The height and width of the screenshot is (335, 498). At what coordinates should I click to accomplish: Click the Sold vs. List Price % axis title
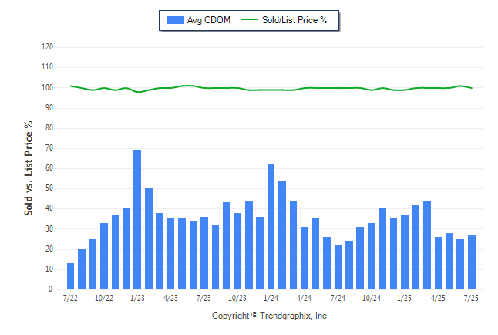pyautogui.click(x=29, y=168)
